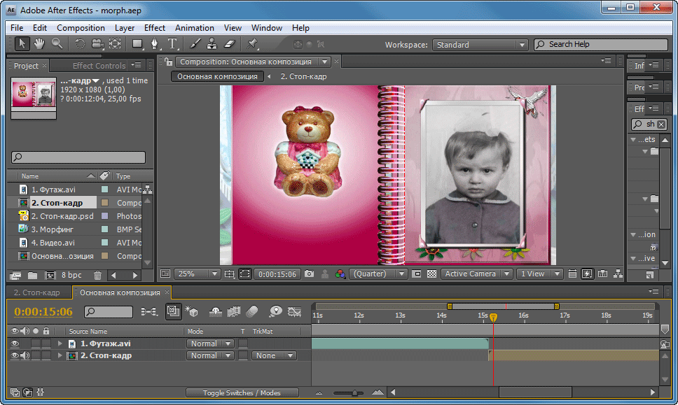Open the 25% magnification dropdown
This screenshot has width=678, height=405.
(198, 274)
